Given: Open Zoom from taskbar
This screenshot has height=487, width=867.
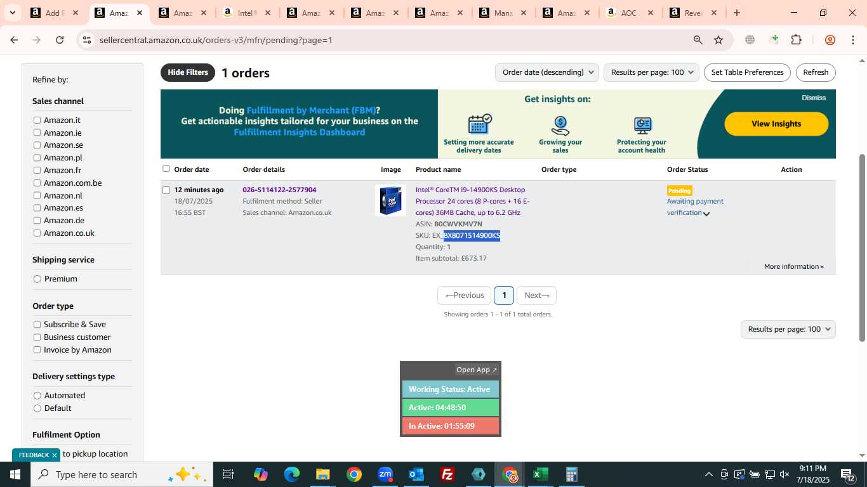Looking at the screenshot, I should tap(385, 474).
